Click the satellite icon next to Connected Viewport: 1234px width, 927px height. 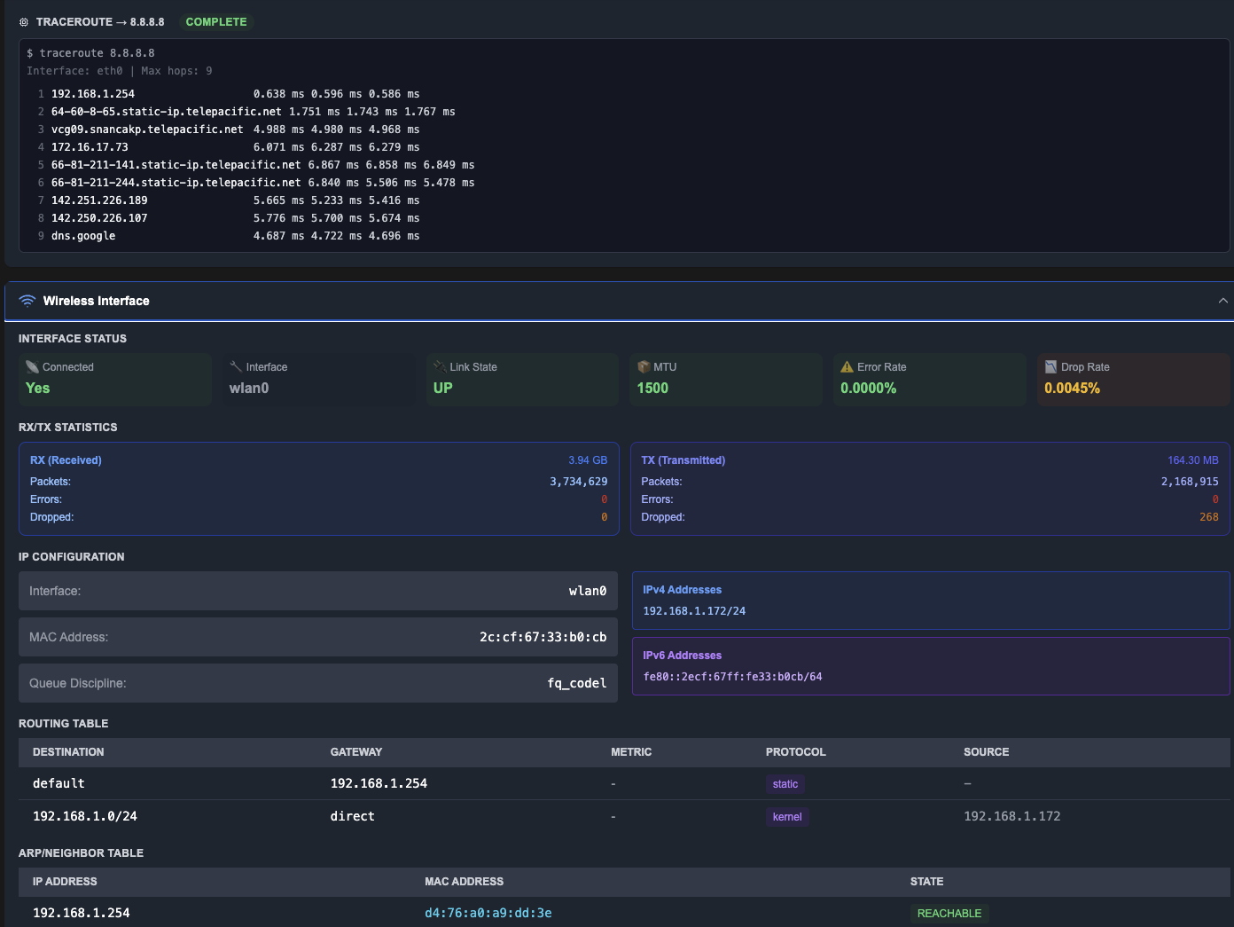point(33,367)
